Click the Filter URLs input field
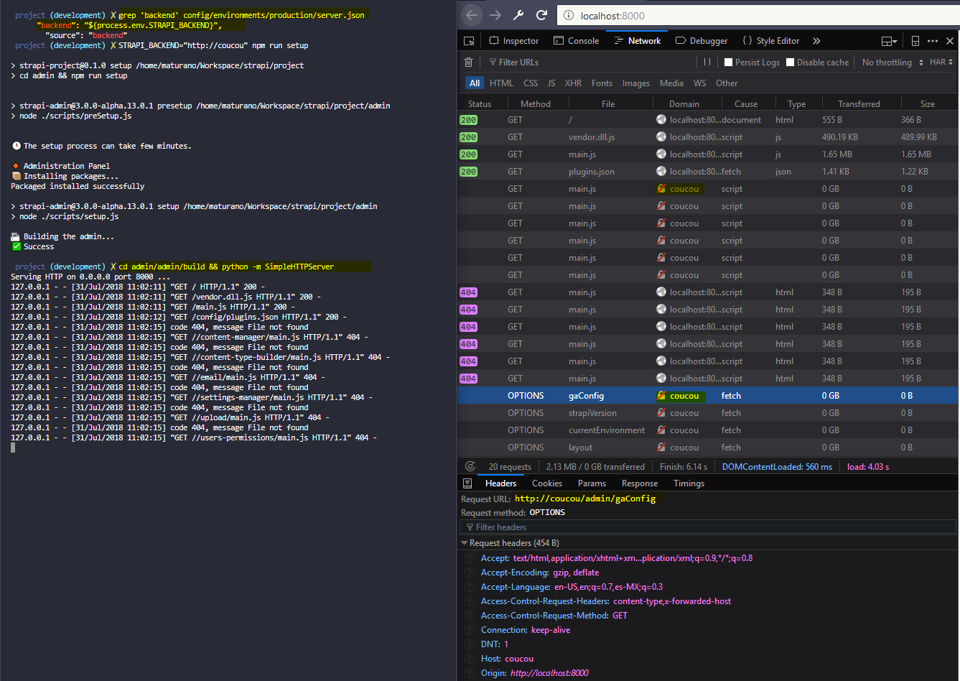The height and width of the screenshot is (681, 960). pos(591,62)
